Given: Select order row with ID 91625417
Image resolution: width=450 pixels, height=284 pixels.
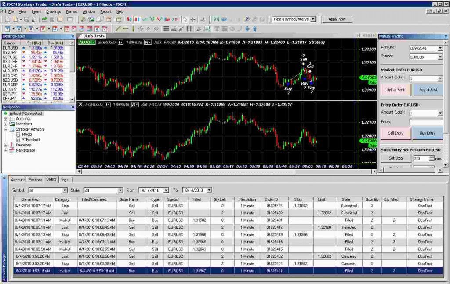Looking at the screenshot, I should click(x=228, y=227).
